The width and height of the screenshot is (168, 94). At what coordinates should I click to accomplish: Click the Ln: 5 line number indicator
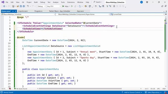[147, 89]
